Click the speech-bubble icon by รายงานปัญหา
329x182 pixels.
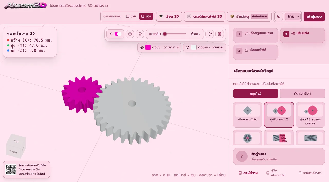click(x=300, y=173)
